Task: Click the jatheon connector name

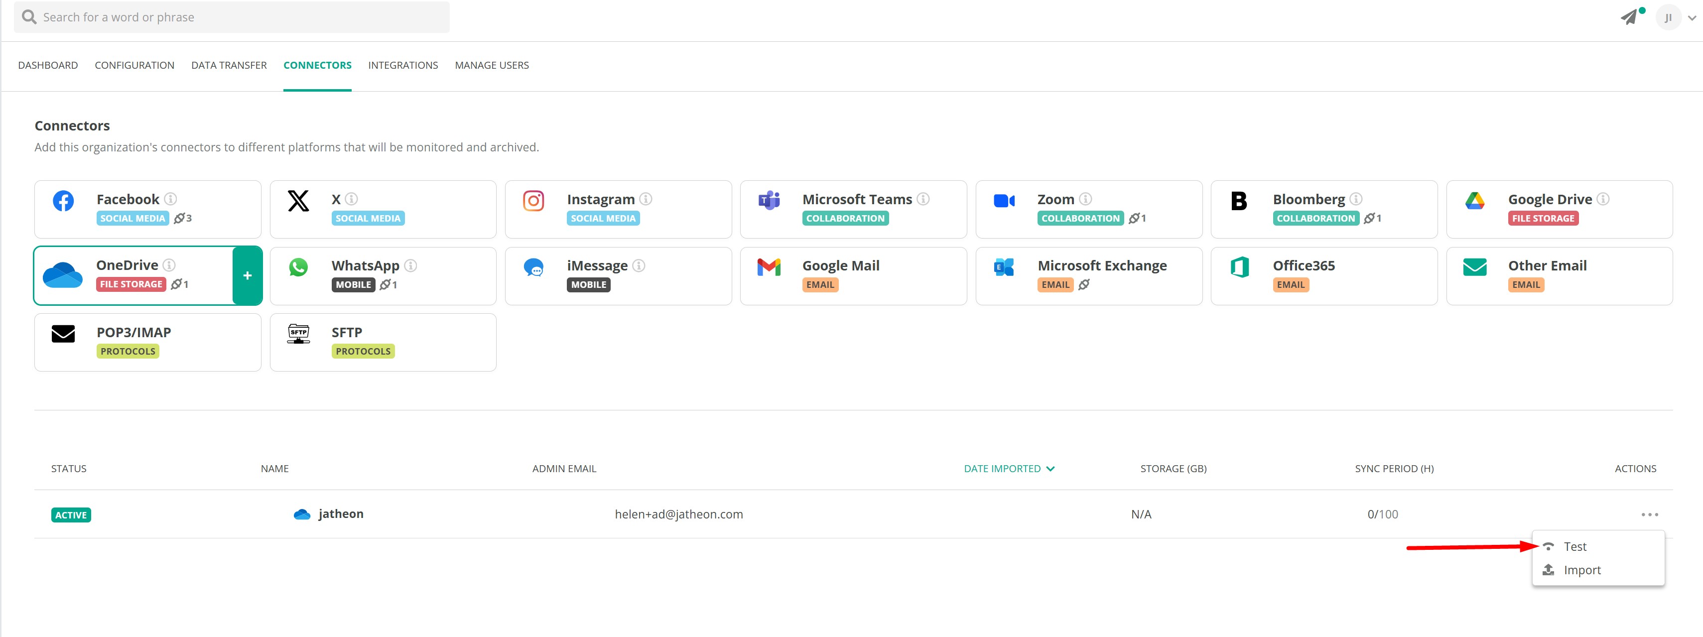Action: click(341, 514)
